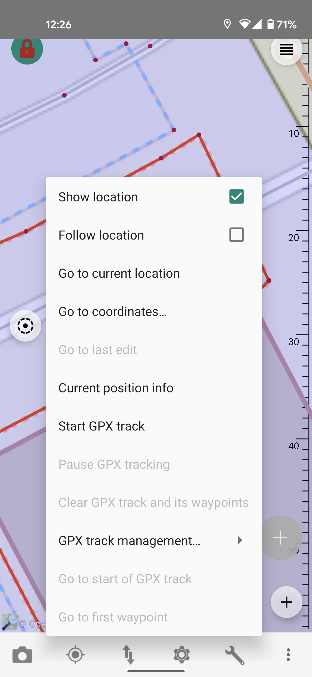Open the layers menu button

tap(287, 50)
